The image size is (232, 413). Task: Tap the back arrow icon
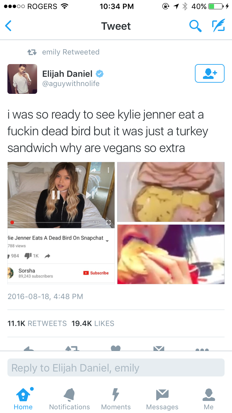[8, 26]
